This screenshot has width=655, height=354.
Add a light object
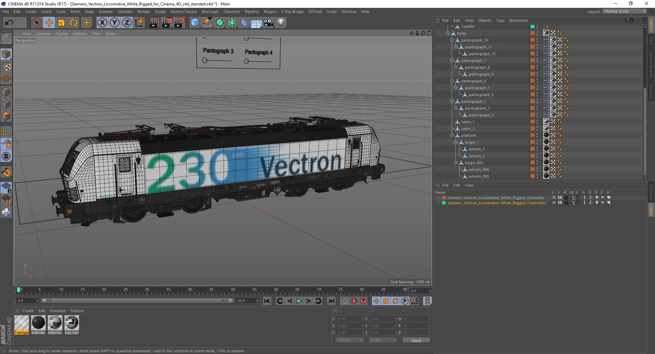(281, 23)
